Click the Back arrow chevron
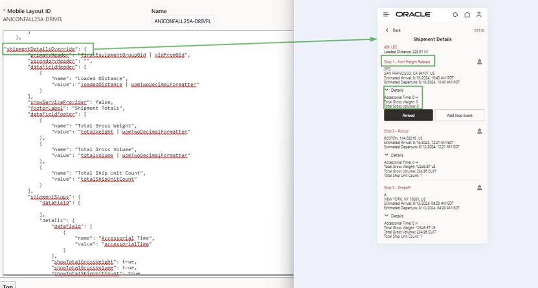The height and width of the screenshot is (288, 538). coord(387,30)
